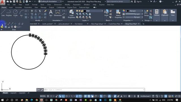The height and width of the screenshot is (102, 181).
Task: Click the Customization menu icon in status bar
Action: pos(179,96)
